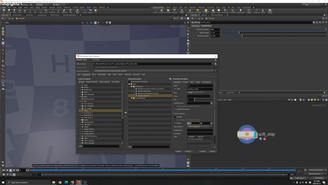This screenshot has height=185, width=328.
Task: Select the Spray Paint shelf tool
Action: [64, 11]
